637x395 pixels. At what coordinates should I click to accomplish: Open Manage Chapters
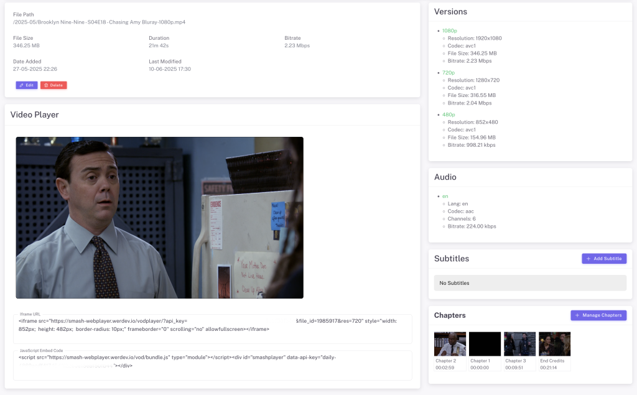tap(598, 315)
